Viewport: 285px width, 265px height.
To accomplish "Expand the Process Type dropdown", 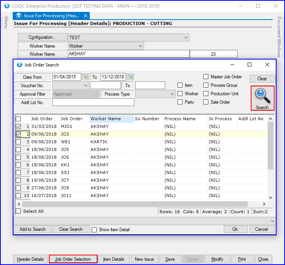I will tap(173, 94).
